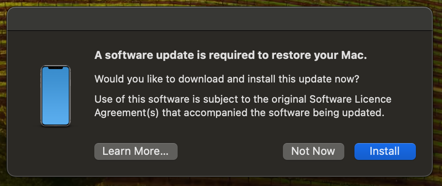
Task: Click empty dialog space between Learn More and Not Now
Action: (x=230, y=151)
